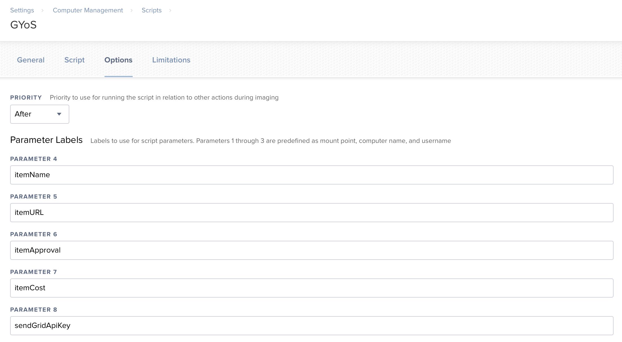Click the PRIORITY field label
The image size is (622, 342).
coord(26,98)
